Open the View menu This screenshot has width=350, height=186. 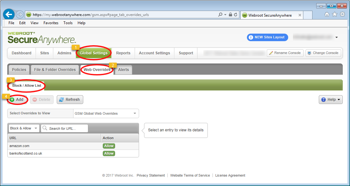[34, 23]
